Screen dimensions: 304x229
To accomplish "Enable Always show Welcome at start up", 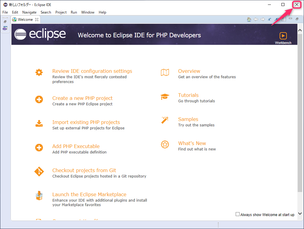I will pos(237,214).
